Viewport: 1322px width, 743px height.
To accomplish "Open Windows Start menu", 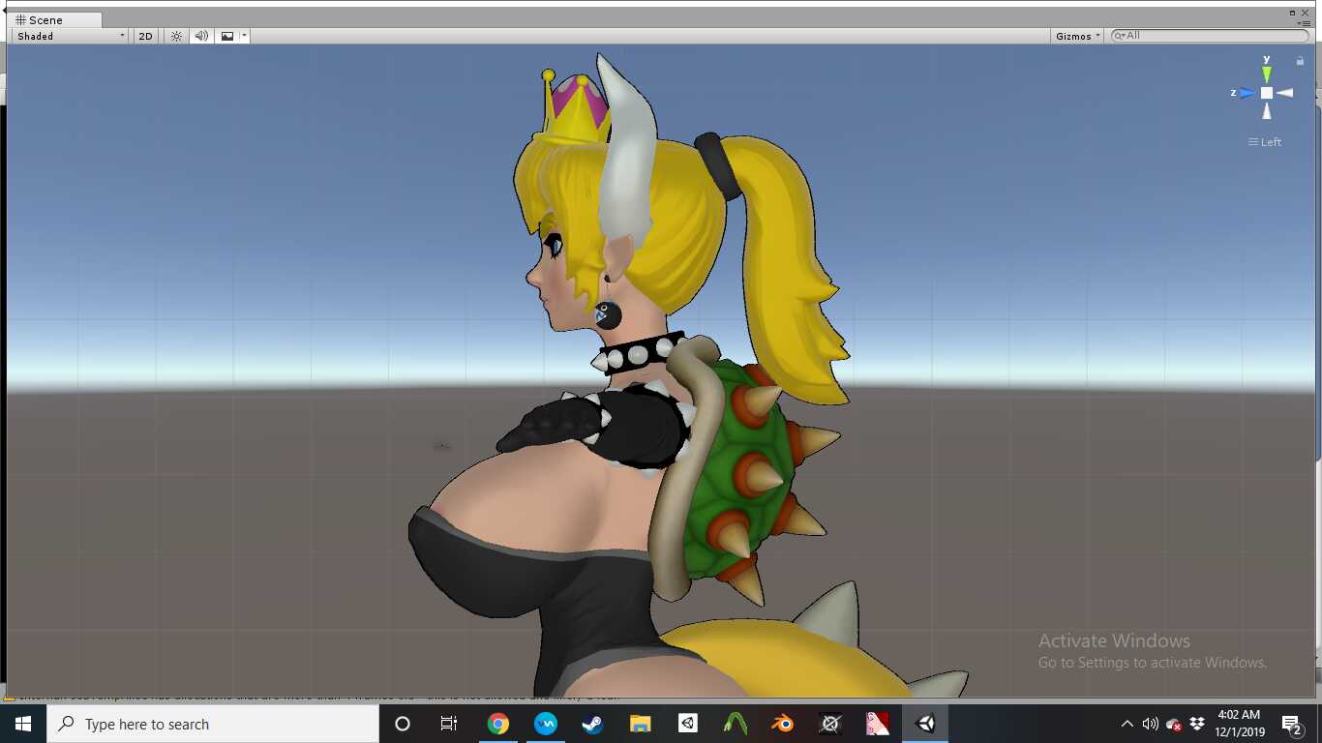I will click(23, 724).
